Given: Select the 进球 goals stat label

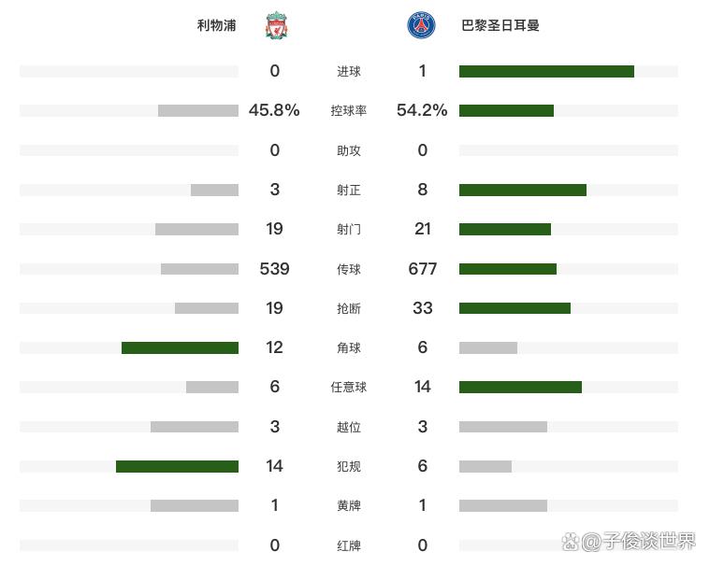Looking at the screenshot, I should (349, 71).
